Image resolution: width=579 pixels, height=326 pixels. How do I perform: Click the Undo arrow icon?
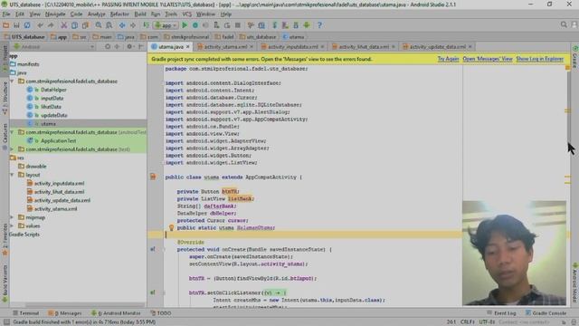tap(40, 25)
